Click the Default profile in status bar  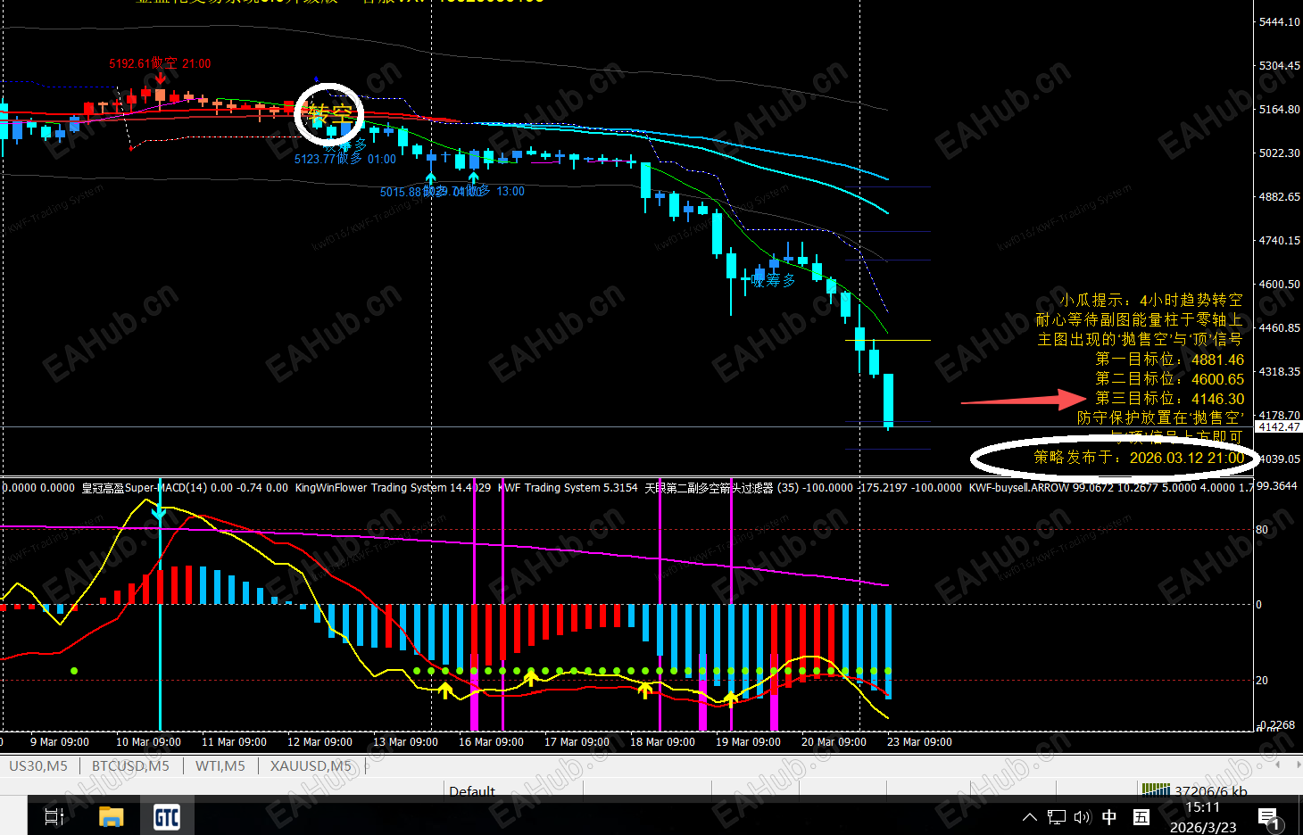coord(472,790)
